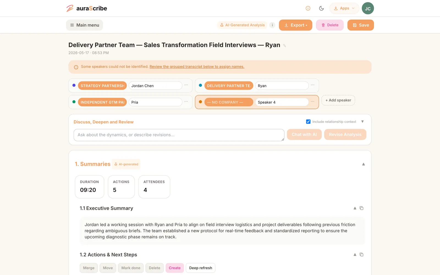Edit the Speaker 4 name field
This screenshot has height=275, width=440.
(x=282, y=102)
